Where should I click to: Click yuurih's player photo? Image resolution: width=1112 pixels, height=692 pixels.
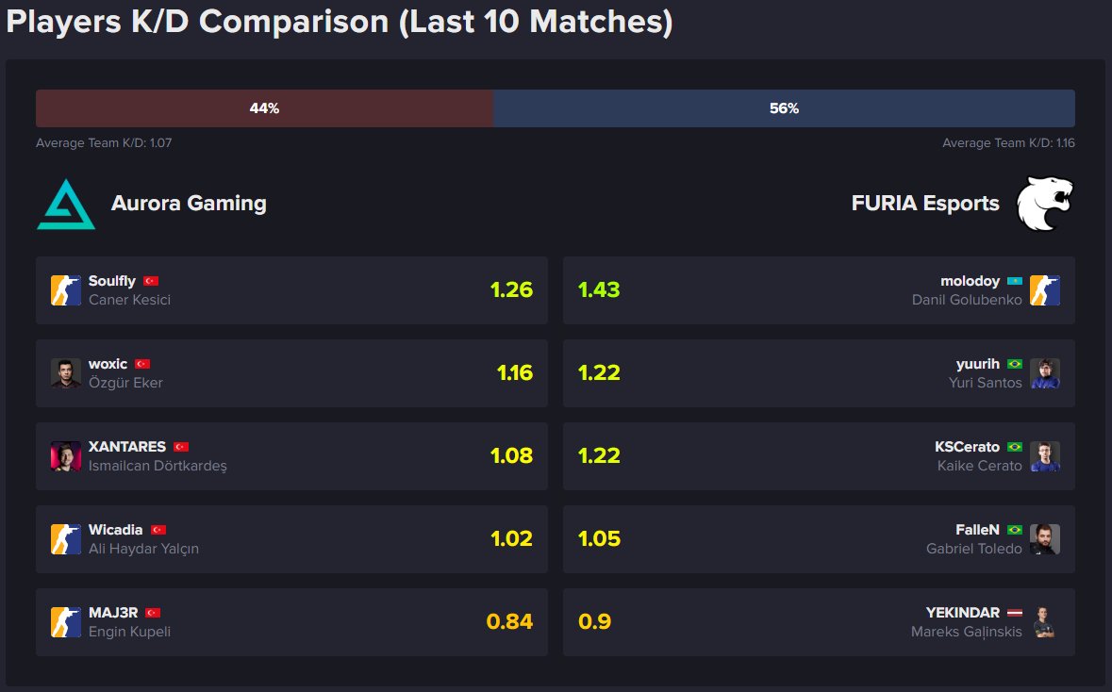tap(1045, 373)
